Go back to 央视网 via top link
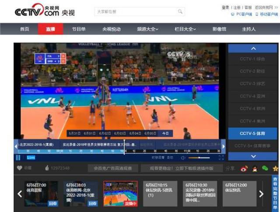280x212 pixels. point(264,7)
